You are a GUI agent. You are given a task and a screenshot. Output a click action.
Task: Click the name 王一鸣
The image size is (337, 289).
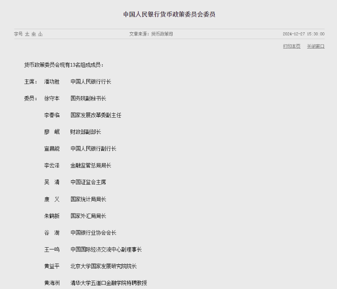[x=52, y=249]
